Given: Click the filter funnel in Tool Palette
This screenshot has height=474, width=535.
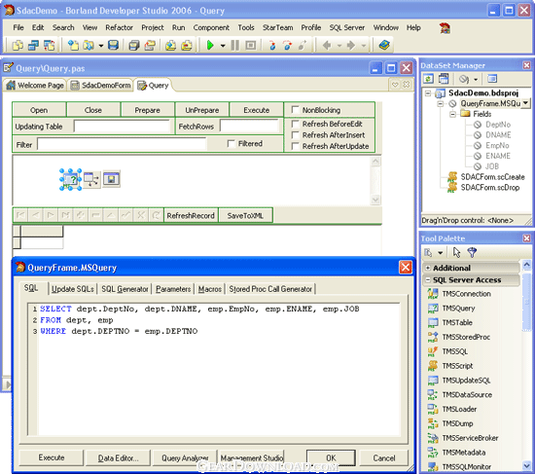Looking at the screenshot, I should (472, 252).
